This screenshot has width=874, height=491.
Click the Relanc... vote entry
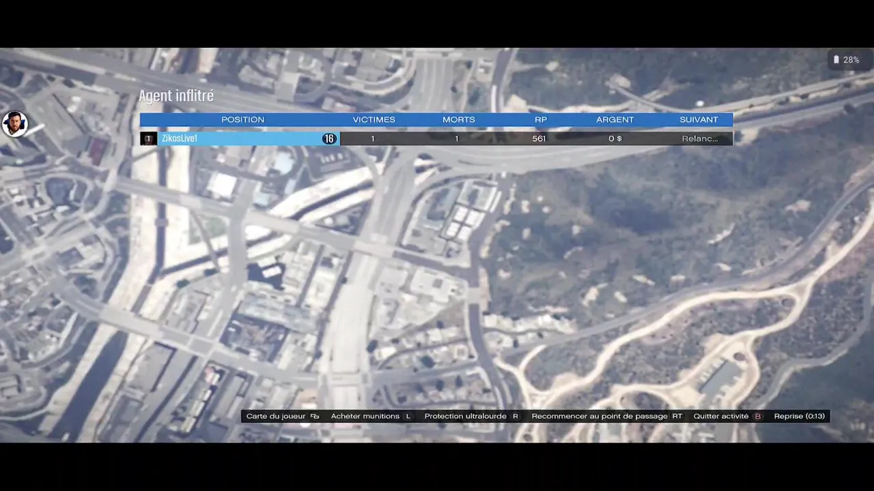pos(700,138)
